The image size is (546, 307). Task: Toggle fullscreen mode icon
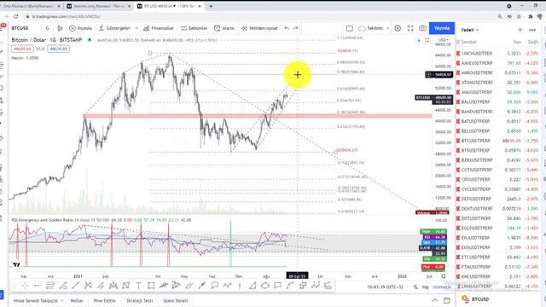coord(410,28)
